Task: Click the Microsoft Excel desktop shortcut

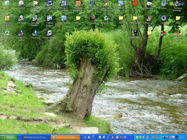Action: click(x=7, y=33)
